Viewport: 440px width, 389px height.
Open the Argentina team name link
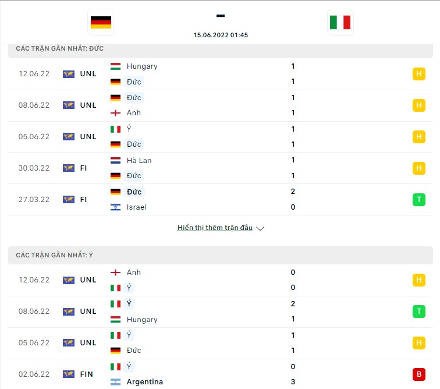click(x=145, y=381)
